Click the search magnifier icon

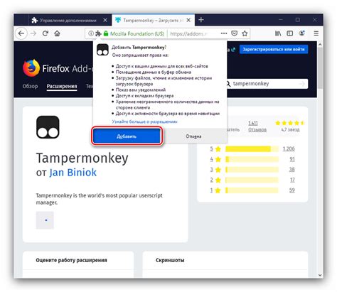pos(228,84)
